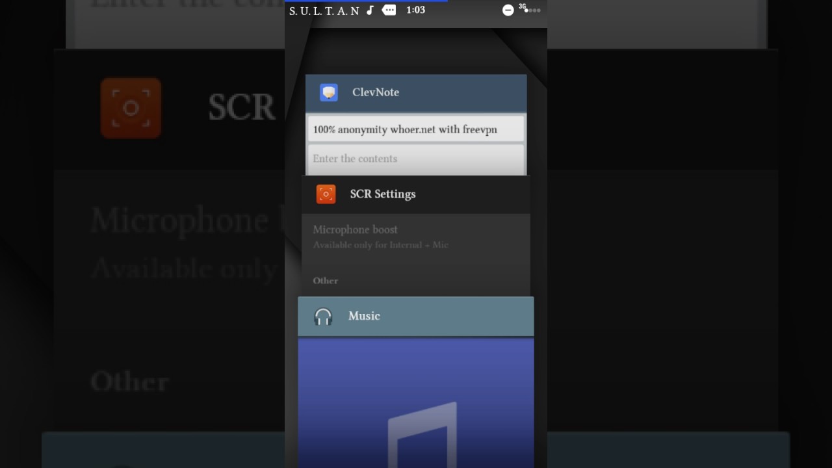Tap the 3G signal indicator
Image resolution: width=832 pixels, height=468 pixels.
tap(530, 9)
